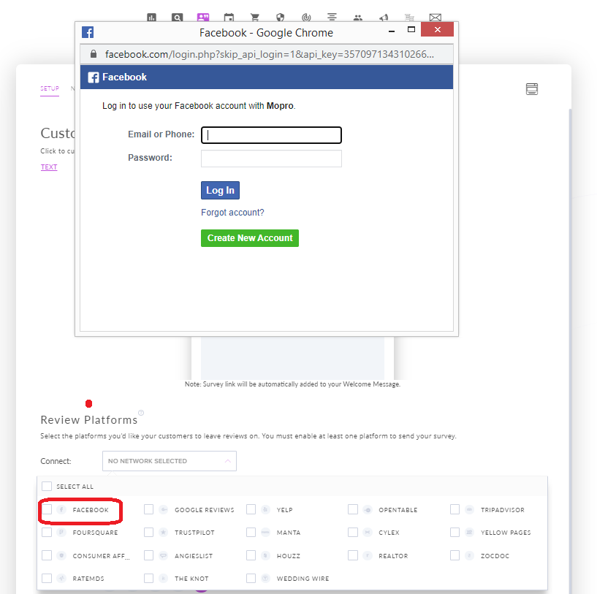The height and width of the screenshot is (594, 597).
Task: Tick the Consumer Aff... checkbox
Action: (x=47, y=555)
